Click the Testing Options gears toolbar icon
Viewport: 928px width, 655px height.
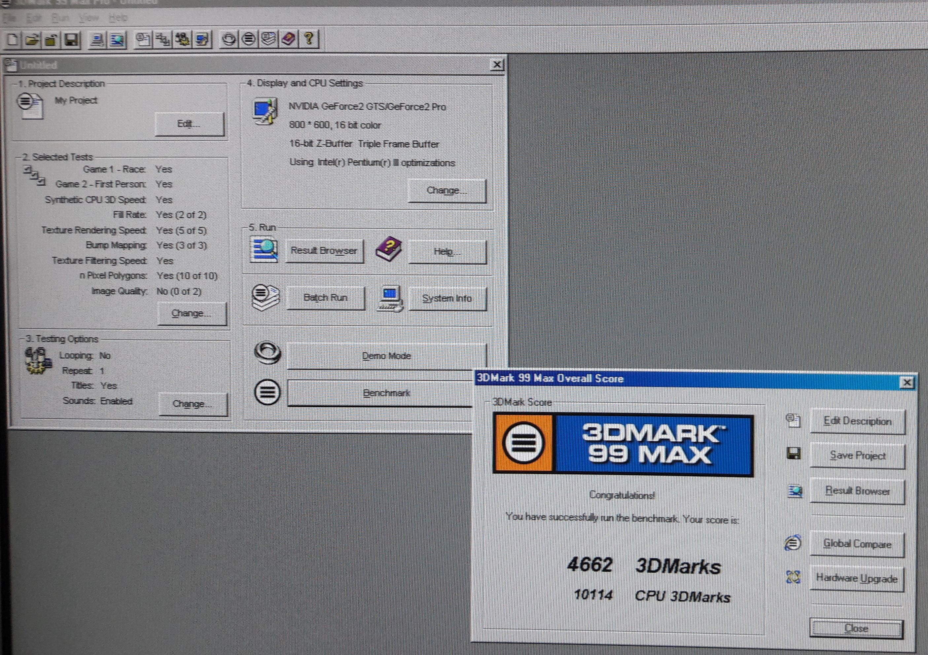(x=183, y=39)
